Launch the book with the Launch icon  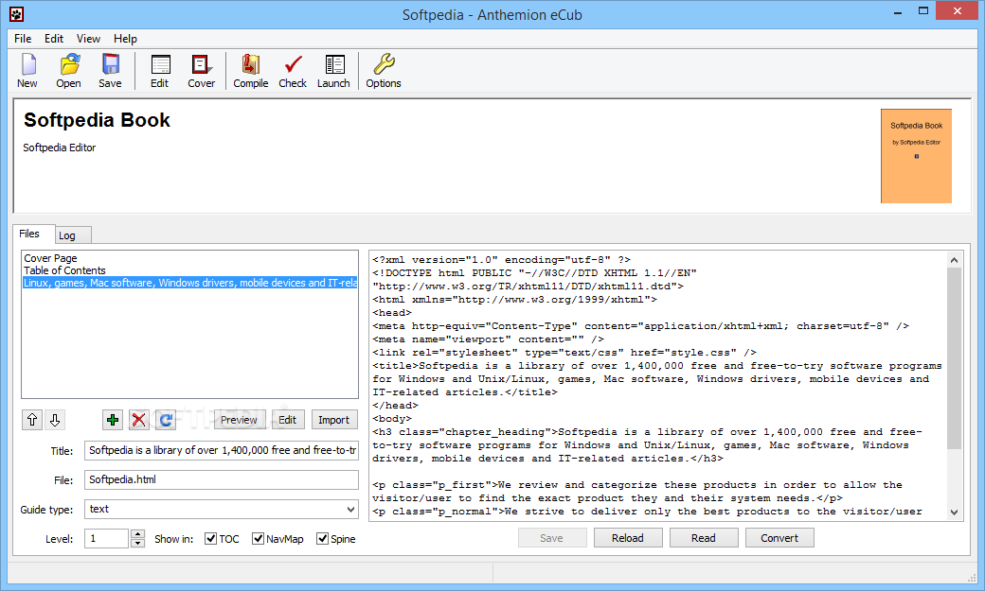[333, 70]
